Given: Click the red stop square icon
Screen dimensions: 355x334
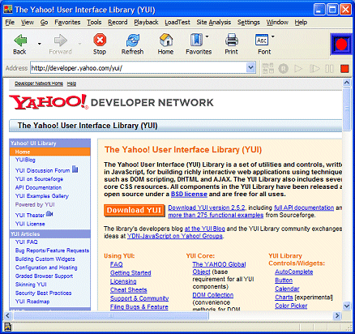Looking at the screenshot, I should pyautogui.click(x=344, y=69).
